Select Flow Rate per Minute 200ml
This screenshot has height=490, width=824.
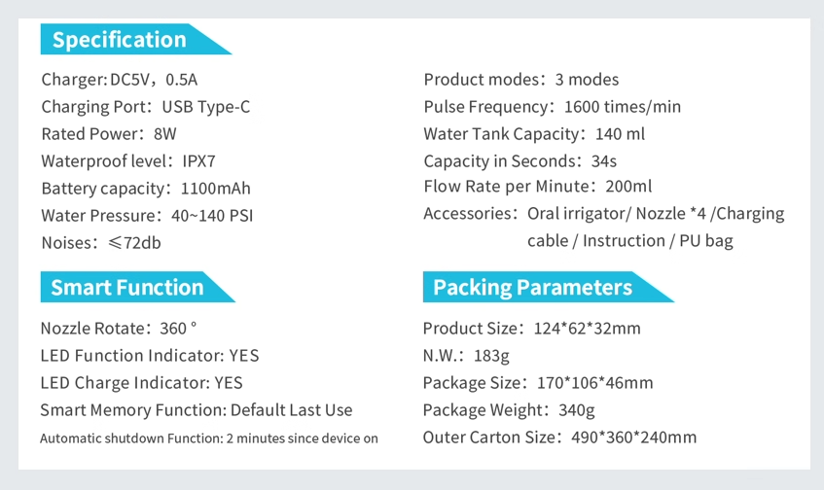click(538, 187)
